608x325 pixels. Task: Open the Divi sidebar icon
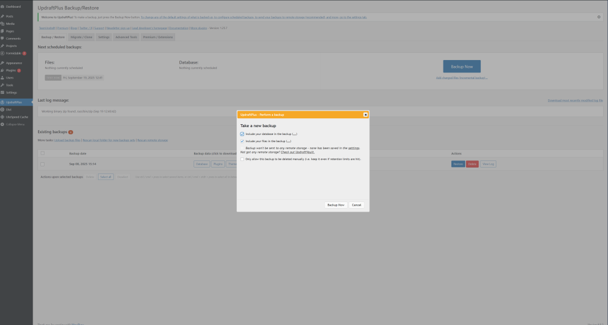click(3, 110)
